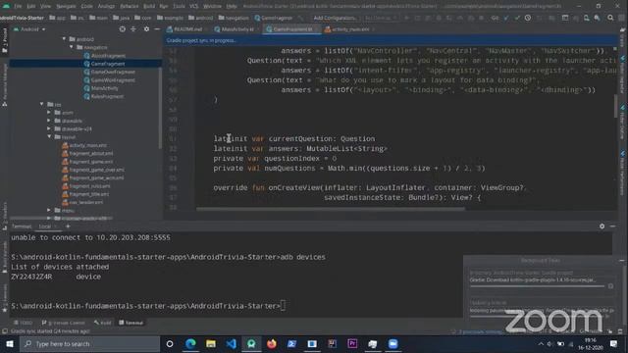This screenshot has width=628, height=353.
Task: Open terminal panel settings gear
Action: (x=602, y=227)
